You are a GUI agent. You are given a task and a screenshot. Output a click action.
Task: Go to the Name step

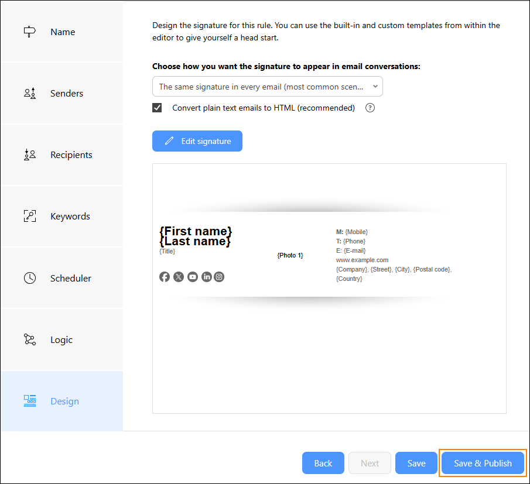coord(62,32)
